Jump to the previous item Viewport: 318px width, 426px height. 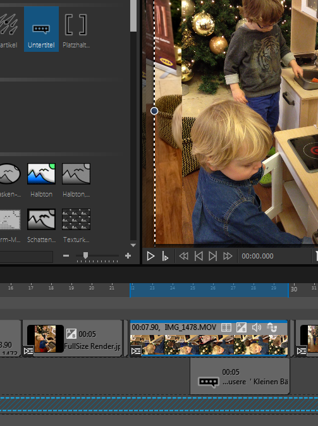199,256
